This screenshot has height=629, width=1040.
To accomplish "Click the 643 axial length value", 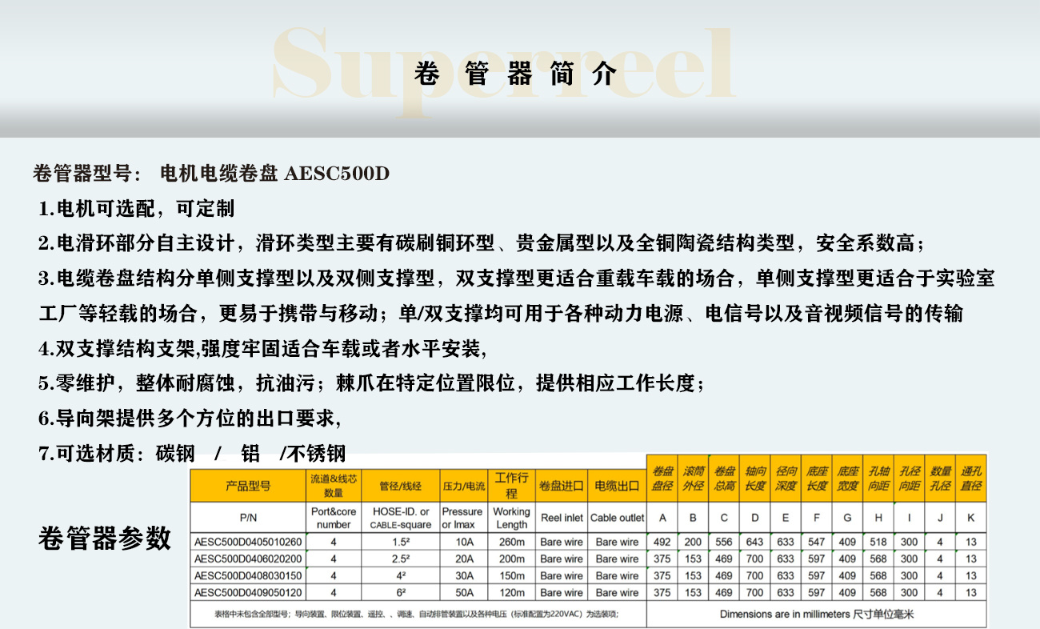I will (754, 542).
